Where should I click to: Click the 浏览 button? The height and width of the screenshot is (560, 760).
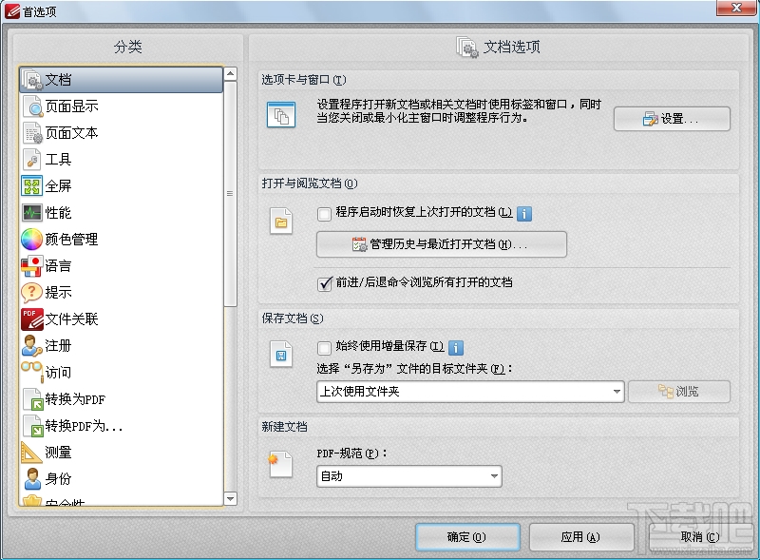coord(679,392)
